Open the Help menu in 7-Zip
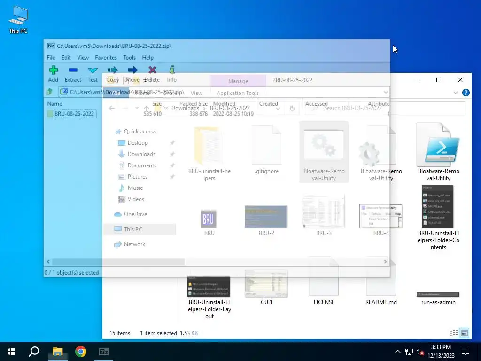The width and height of the screenshot is (481, 361). 147,58
